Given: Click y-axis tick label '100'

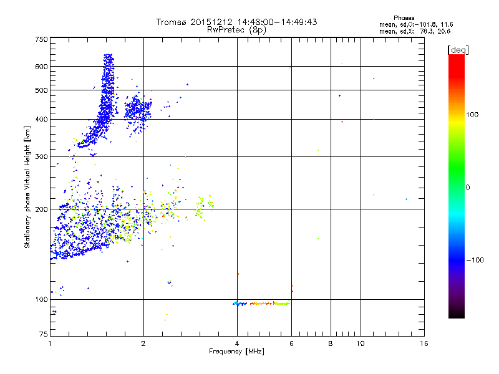Looking at the screenshot, I should 41,299.
